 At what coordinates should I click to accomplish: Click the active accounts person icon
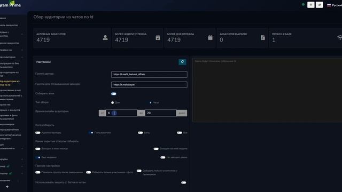pos(105,38)
